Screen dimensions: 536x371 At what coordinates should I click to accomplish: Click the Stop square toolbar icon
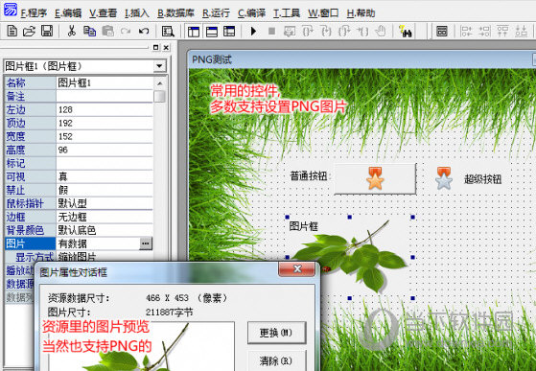tap(271, 32)
